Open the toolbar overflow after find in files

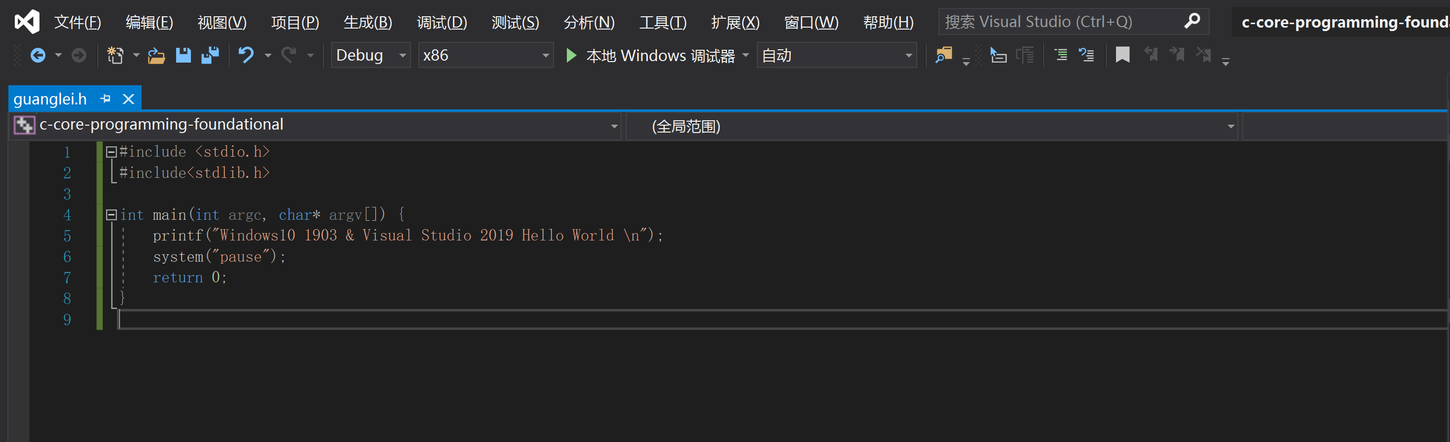[966, 62]
